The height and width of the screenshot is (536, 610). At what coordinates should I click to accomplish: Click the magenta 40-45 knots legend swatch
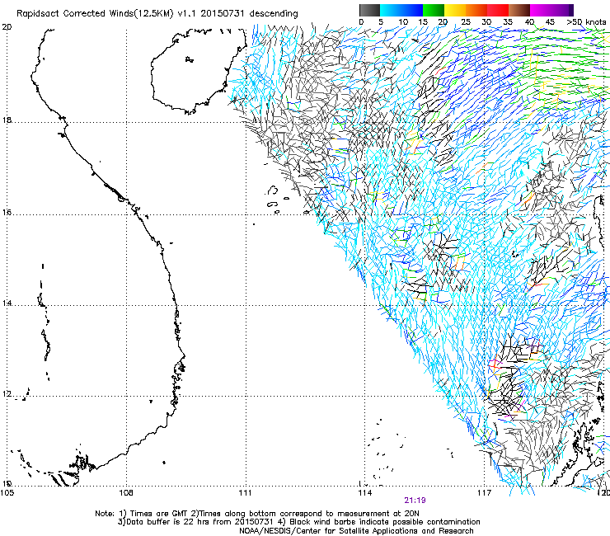point(541,10)
